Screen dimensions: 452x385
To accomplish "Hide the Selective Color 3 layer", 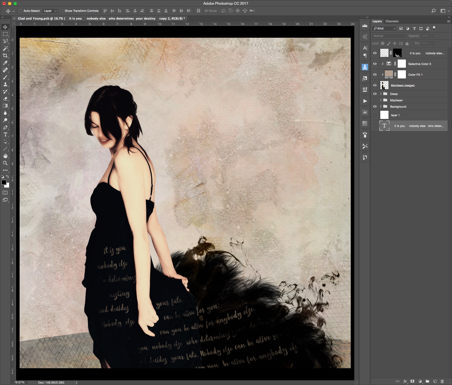I will coord(375,64).
